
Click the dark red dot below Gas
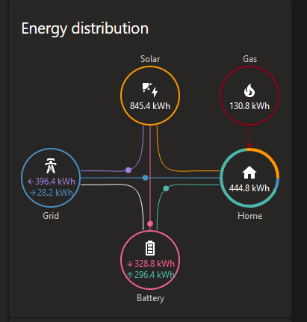pyautogui.click(x=249, y=145)
